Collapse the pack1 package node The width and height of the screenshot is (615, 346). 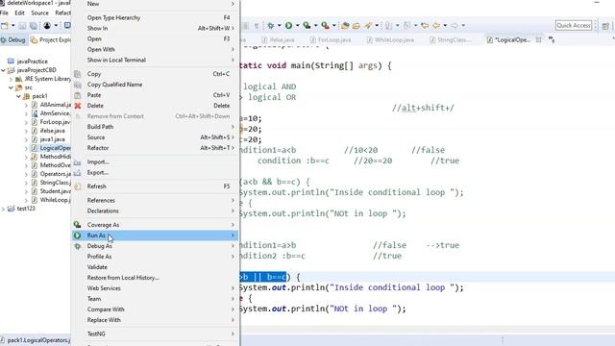(x=18, y=96)
